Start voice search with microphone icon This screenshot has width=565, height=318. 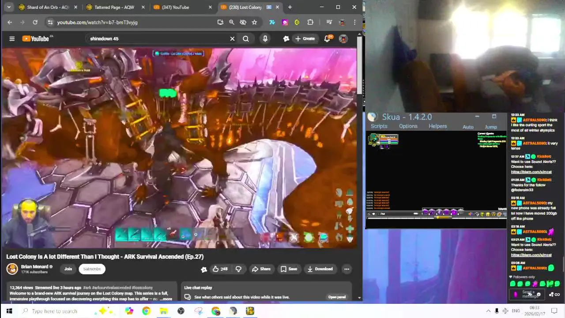point(265,39)
